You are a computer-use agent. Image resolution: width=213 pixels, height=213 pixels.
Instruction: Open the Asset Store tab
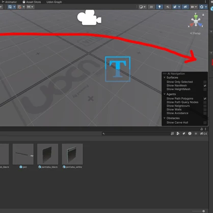(x=32, y=2)
